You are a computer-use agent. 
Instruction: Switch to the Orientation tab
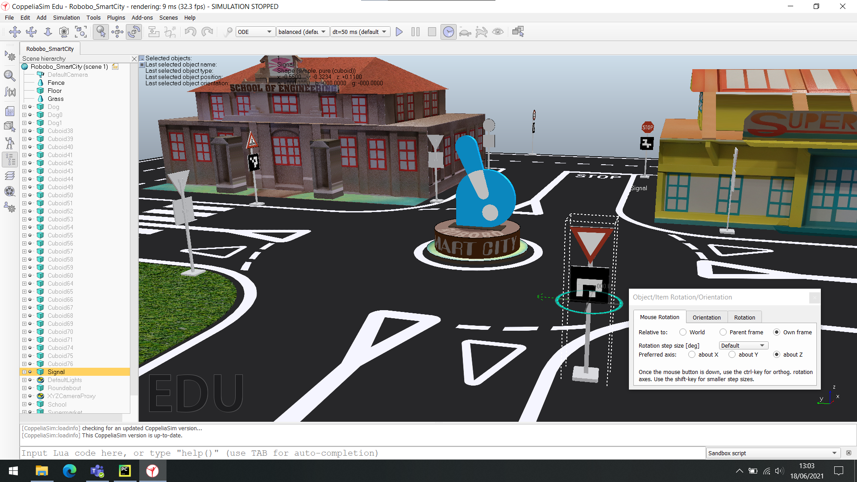pyautogui.click(x=707, y=317)
